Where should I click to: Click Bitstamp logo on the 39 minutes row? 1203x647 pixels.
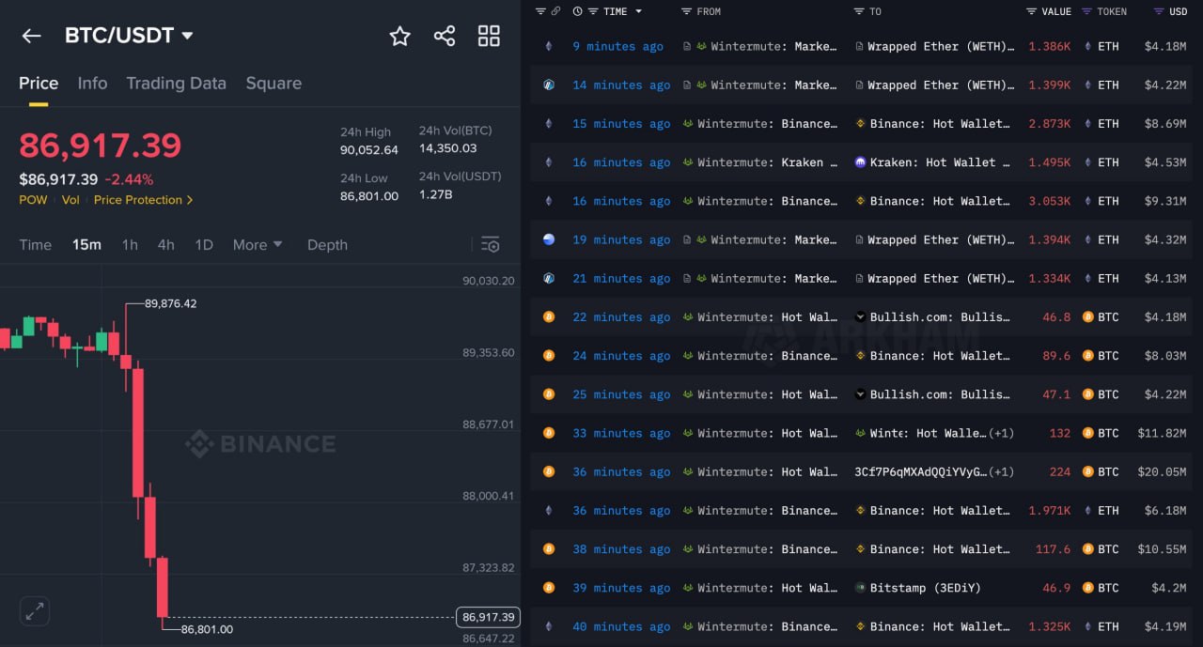(860, 588)
